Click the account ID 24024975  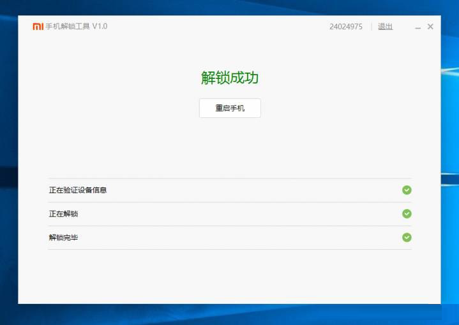pos(346,27)
